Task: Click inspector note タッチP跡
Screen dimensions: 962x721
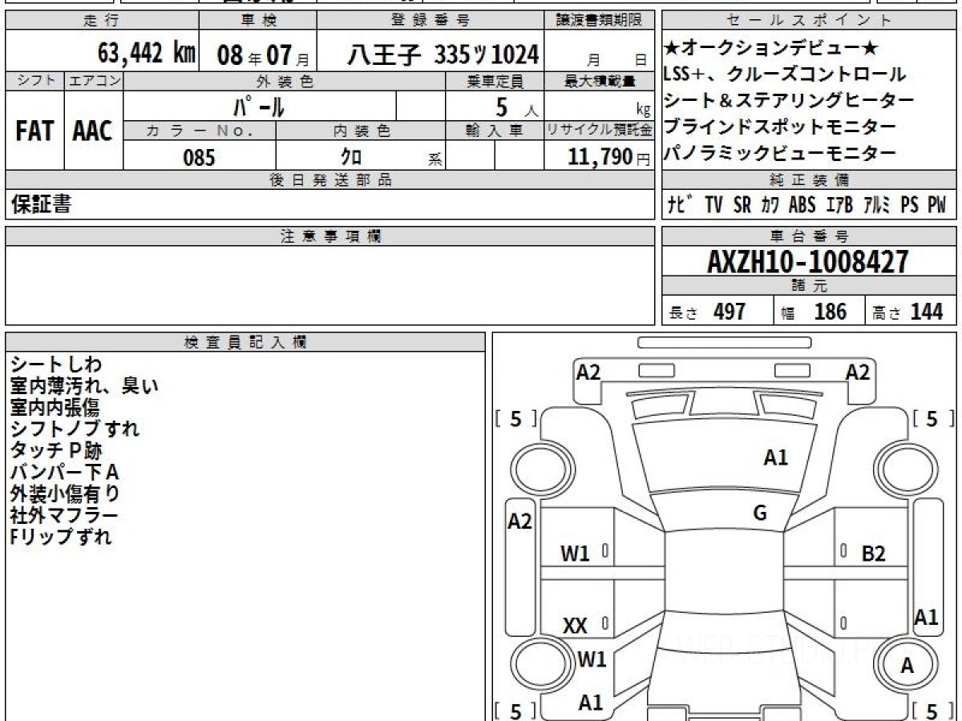Action: [56, 450]
